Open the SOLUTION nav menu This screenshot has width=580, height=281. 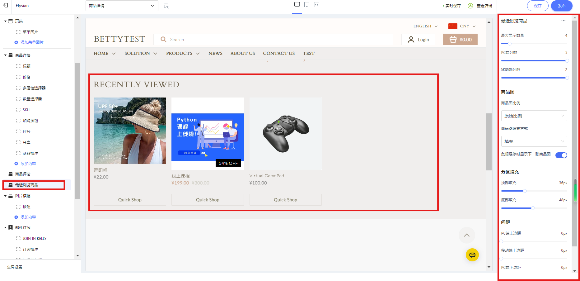click(141, 54)
